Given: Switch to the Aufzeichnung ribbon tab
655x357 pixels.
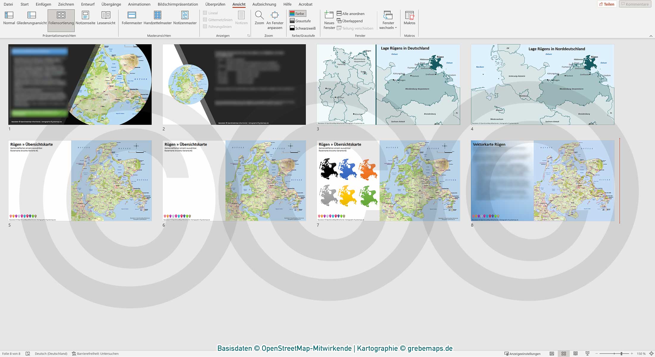Looking at the screenshot, I should [x=264, y=4].
